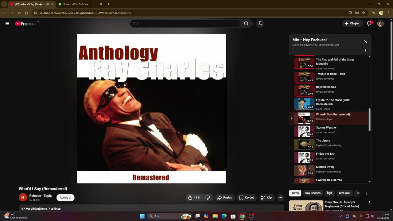Play The Jitters by Big Bad Voodoo Daddy
393x221 pixels.
click(x=329, y=144)
